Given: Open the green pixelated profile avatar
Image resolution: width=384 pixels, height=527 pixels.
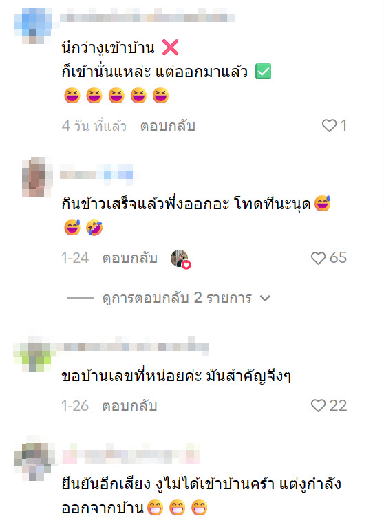Looking at the screenshot, I should pos(34,354).
